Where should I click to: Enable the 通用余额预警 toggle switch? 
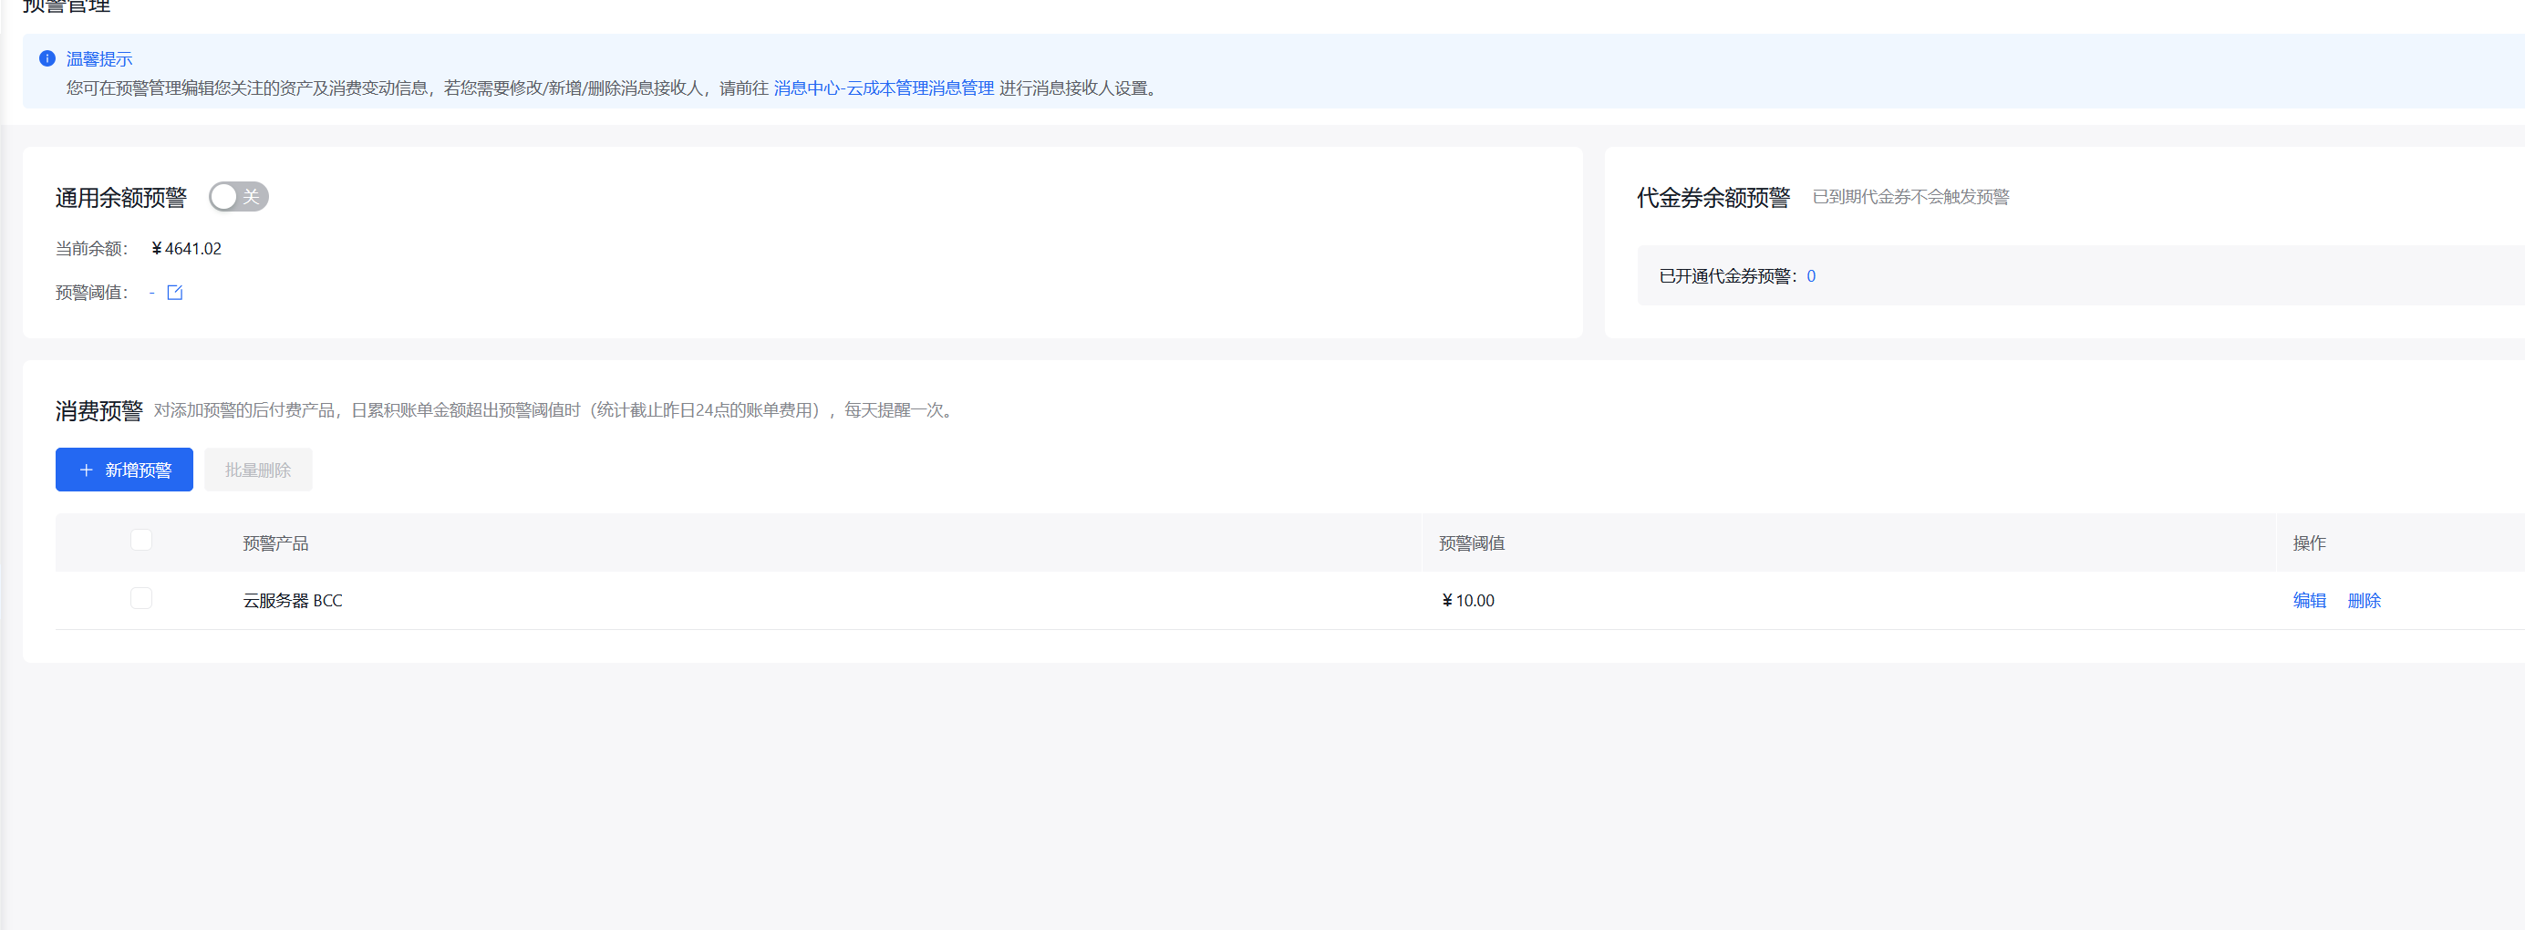point(237,196)
